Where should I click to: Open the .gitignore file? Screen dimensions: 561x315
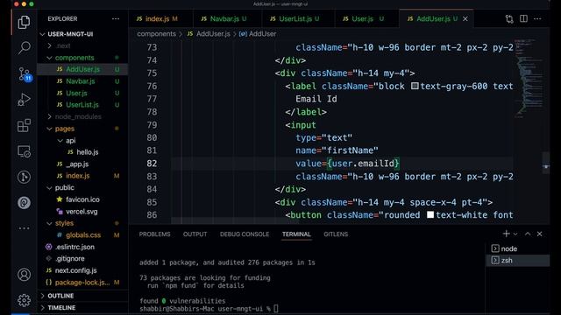click(x=83, y=259)
